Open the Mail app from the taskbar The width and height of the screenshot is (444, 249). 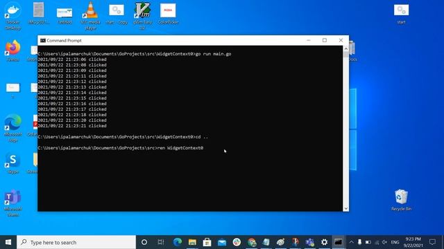point(222,242)
